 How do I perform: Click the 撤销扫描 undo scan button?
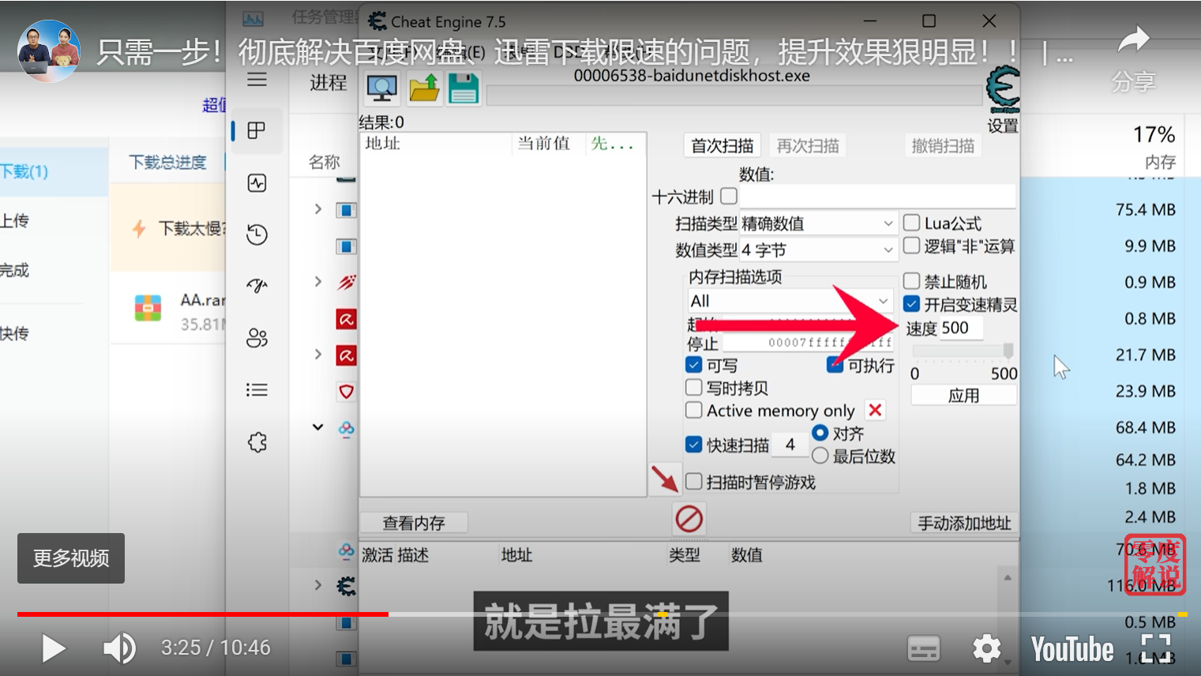[943, 146]
